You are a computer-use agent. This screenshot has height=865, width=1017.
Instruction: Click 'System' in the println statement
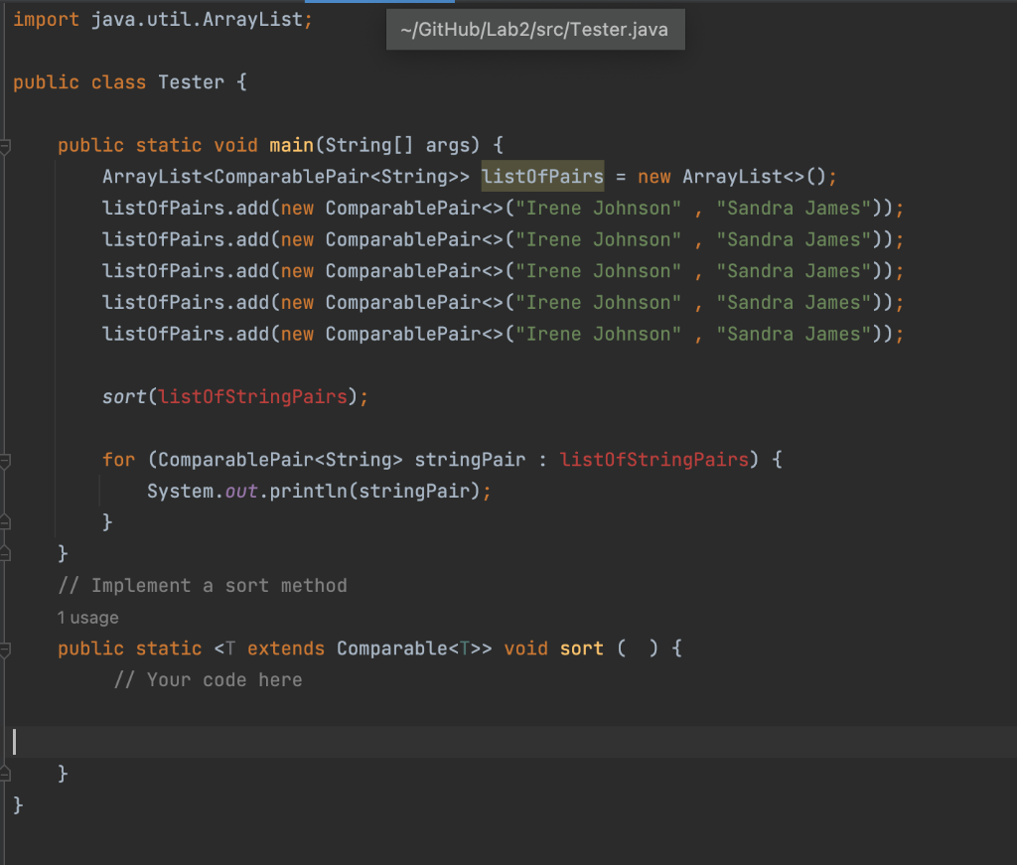click(x=181, y=491)
